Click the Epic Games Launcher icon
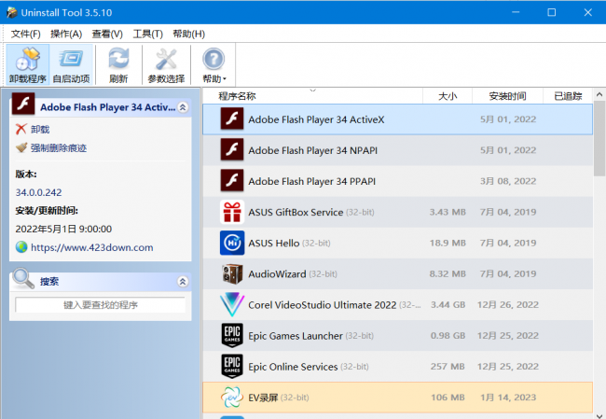The height and width of the screenshot is (419, 606). 232,335
